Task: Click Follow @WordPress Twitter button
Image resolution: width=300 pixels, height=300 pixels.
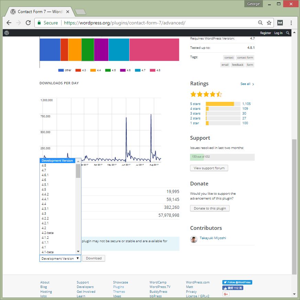Action: 237,282
